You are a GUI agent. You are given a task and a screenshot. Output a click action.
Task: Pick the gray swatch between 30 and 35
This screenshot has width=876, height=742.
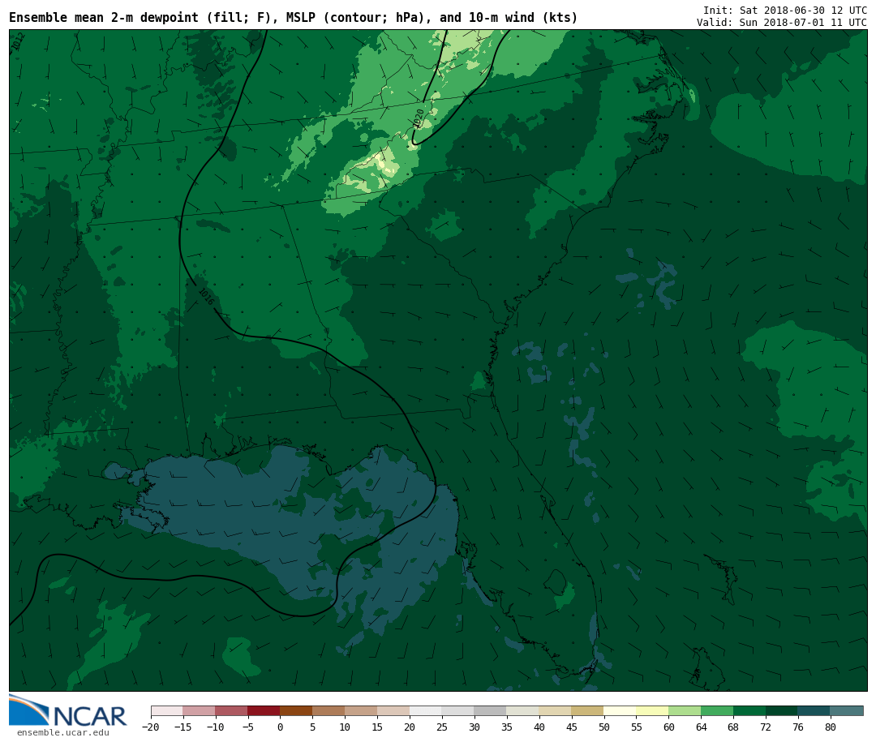(491, 710)
